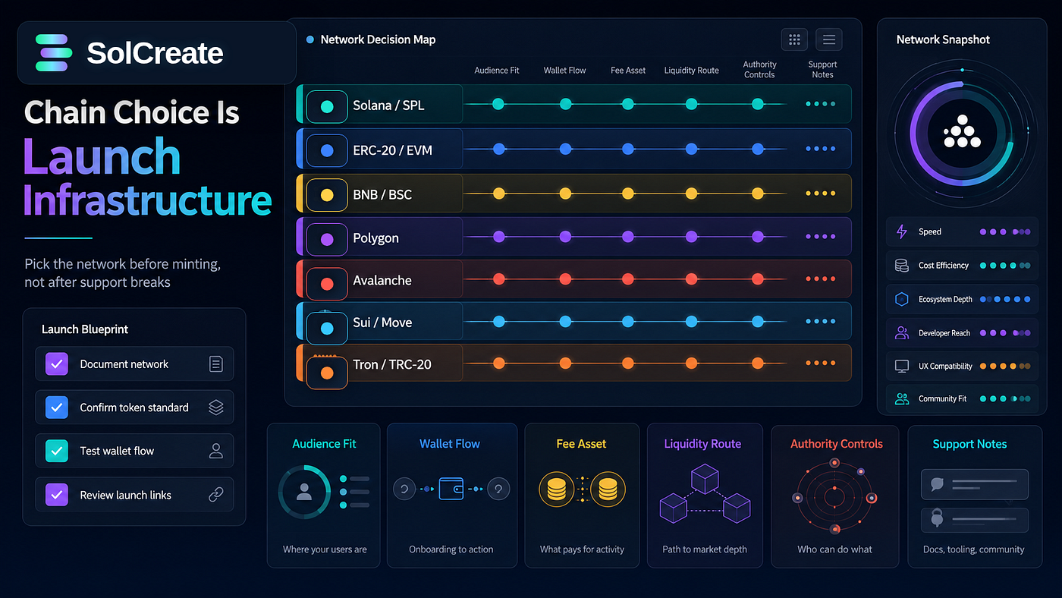
Task: Toggle the Document network checkbox
Action: (56, 364)
